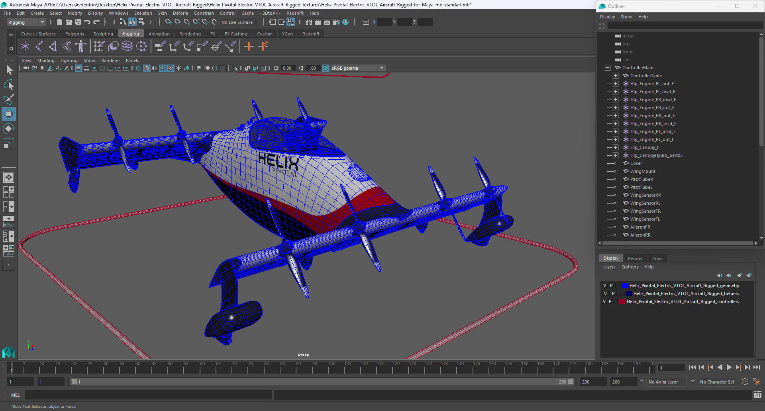Open the Script Editor icon
This screenshot has width=765, height=411.
click(758, 395)
